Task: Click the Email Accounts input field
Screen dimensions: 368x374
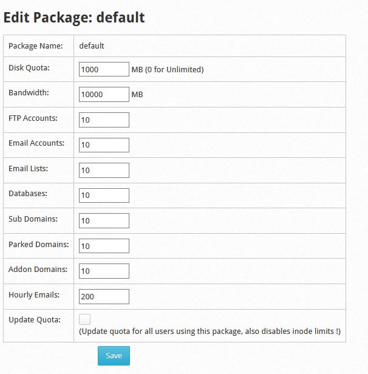Action: [104, 144]
